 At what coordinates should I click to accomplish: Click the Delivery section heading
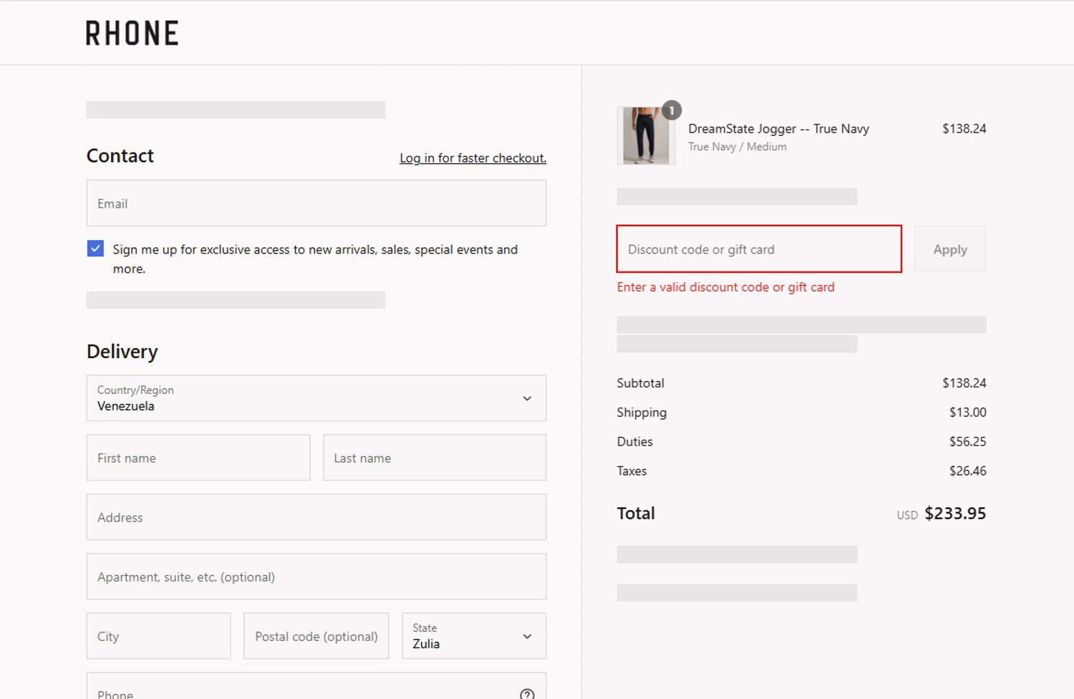122,352
